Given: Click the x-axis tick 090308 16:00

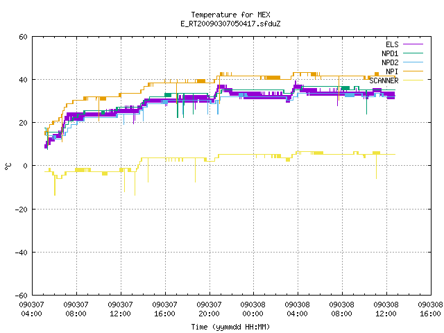Looking at the screenshot, I should [x=430, y=309].
